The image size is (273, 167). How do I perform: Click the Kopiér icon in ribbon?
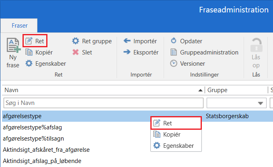(29, 52)
